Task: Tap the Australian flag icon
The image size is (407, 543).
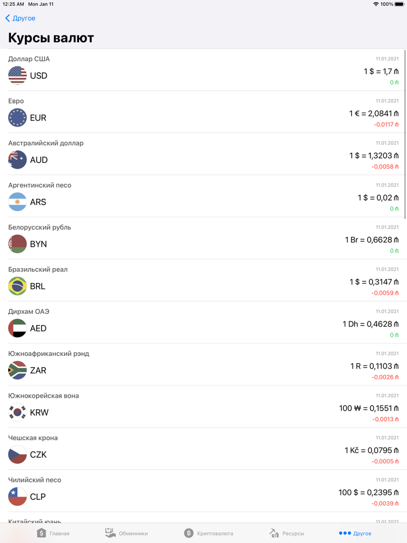Action: pyautogui.click(x=17, y=160)
